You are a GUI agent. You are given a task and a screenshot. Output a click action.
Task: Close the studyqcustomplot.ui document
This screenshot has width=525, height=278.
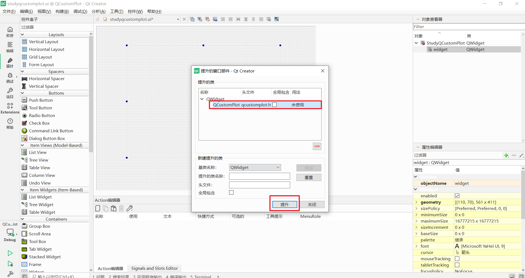click(x=184, y=19)
